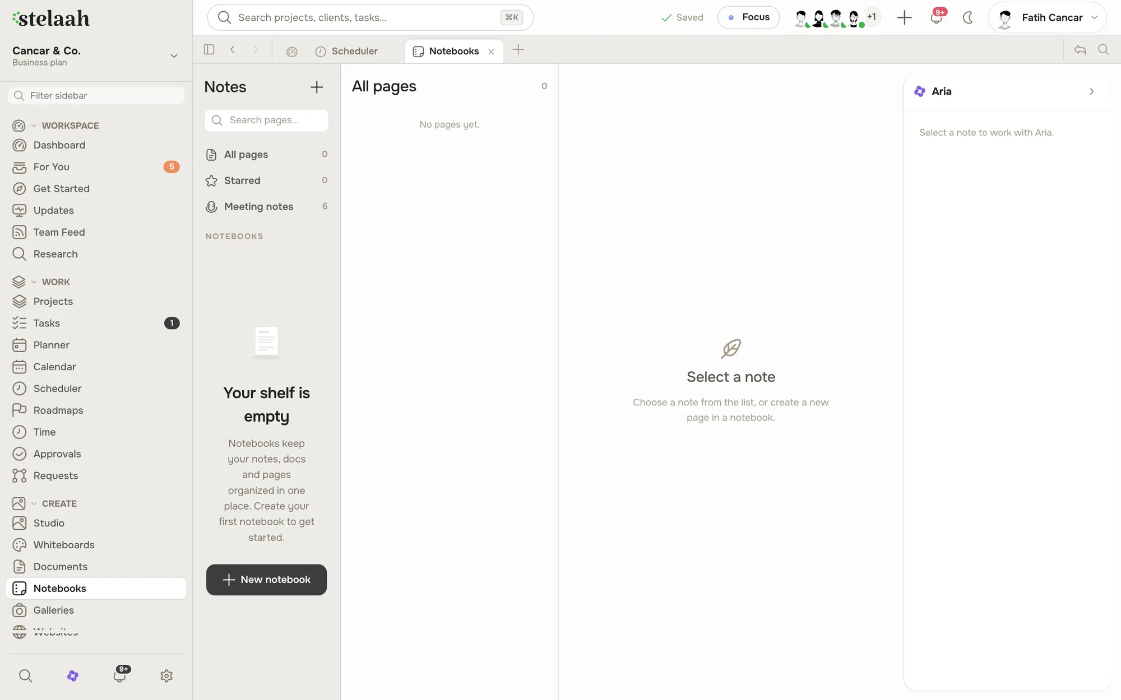
Task: Open Documents in sidebar
Action: point(96,567)
